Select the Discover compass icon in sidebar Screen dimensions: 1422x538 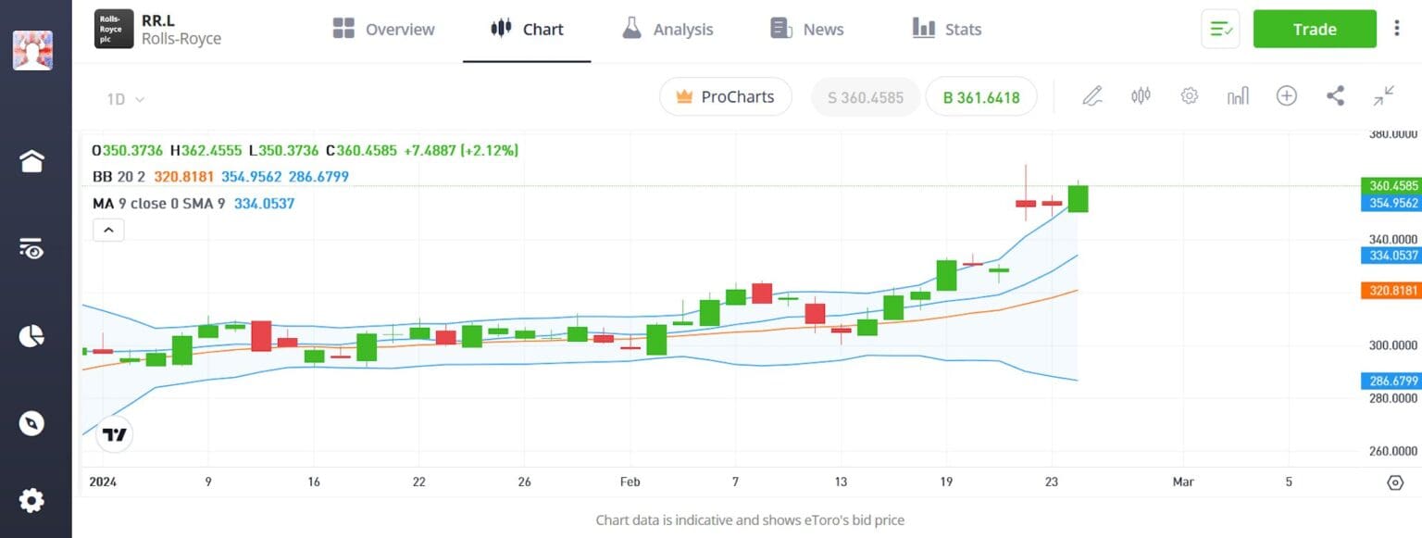[x=31, y=423]
